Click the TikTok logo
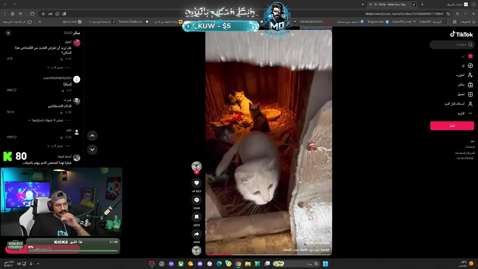 (462, 34)
